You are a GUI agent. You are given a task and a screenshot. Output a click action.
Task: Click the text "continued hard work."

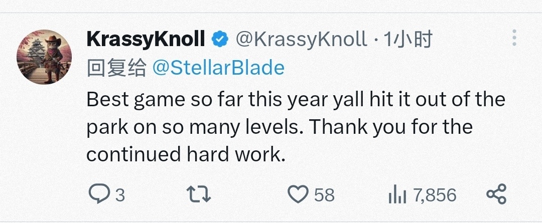(x=186, y=154)
